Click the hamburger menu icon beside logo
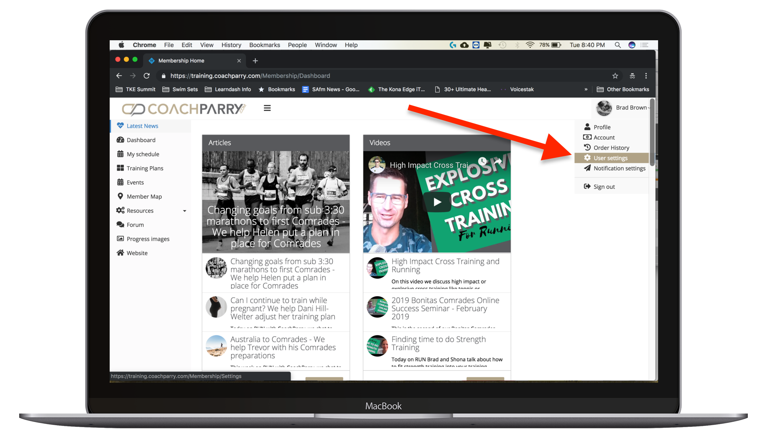The width and height of the screenshot is (767, 439). (x=267, y=108)
